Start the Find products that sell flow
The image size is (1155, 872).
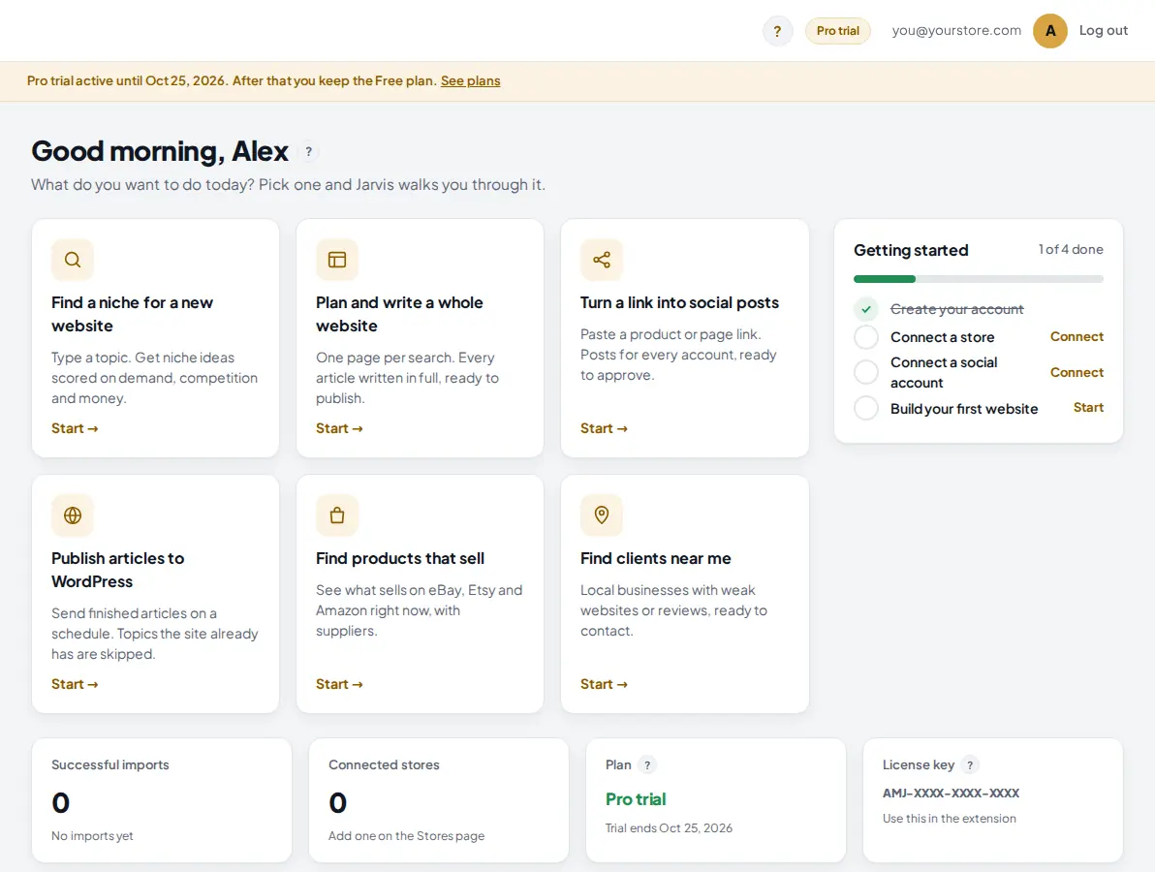pyautogui.click(x=339, y=684)
